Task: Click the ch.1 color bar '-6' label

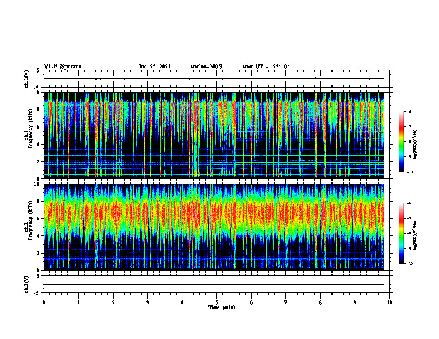Action: pos(409,112)
